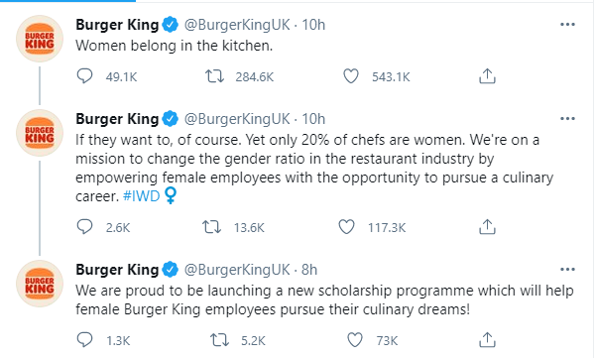
Task: Share the second tweet about chefs
Action: click(487, 227)
